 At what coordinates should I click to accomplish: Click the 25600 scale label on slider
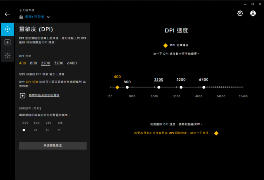(243, 96)
